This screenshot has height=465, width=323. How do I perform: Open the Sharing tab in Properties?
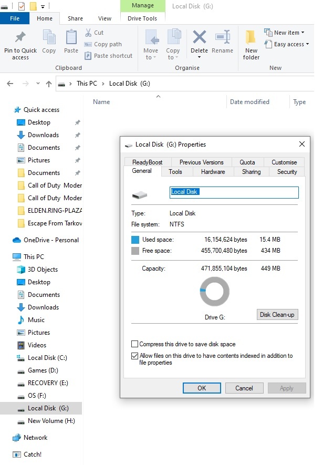(251, 172)
